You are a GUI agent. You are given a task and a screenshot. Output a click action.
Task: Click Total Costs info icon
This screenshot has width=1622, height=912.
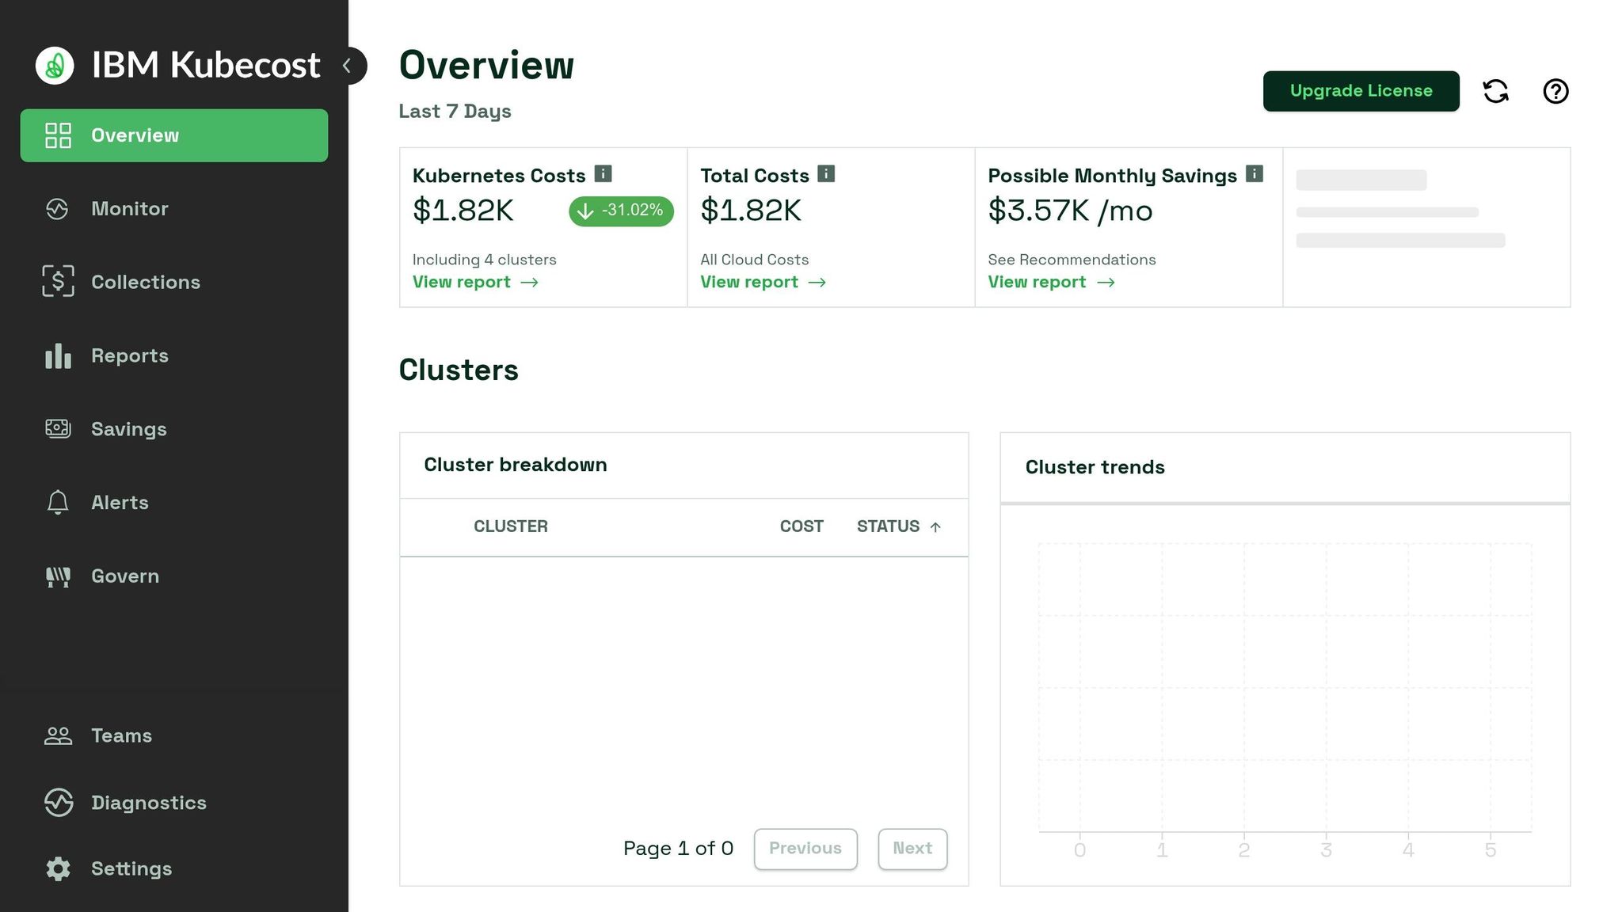point(826,173)
